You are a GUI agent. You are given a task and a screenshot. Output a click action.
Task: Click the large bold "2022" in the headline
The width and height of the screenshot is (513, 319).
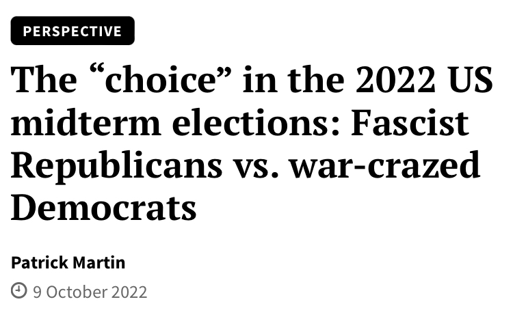coord(395,79)
